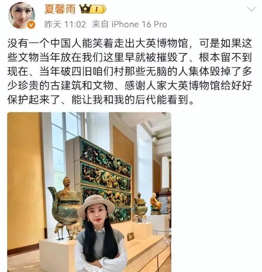Click the 昨天 11:02 timestamp

65,24
